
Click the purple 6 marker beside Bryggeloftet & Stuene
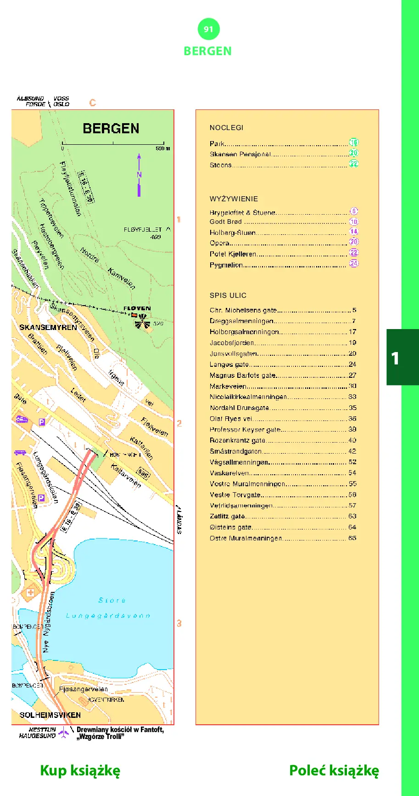(x=353, y=211)
